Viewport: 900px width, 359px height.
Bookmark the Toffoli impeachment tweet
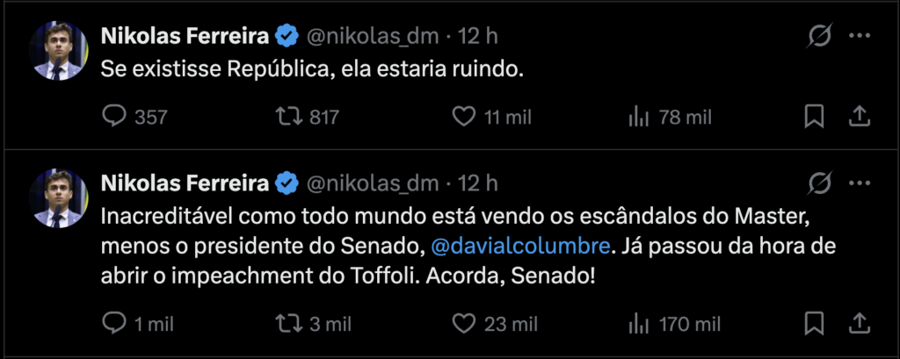(814, 324)
